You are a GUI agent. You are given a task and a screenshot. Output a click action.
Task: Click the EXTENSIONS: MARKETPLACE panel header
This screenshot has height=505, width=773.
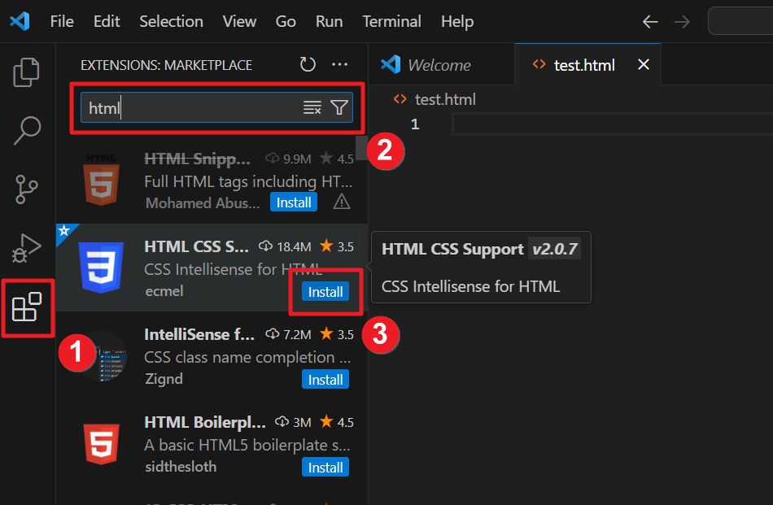(x=166, y=65)
